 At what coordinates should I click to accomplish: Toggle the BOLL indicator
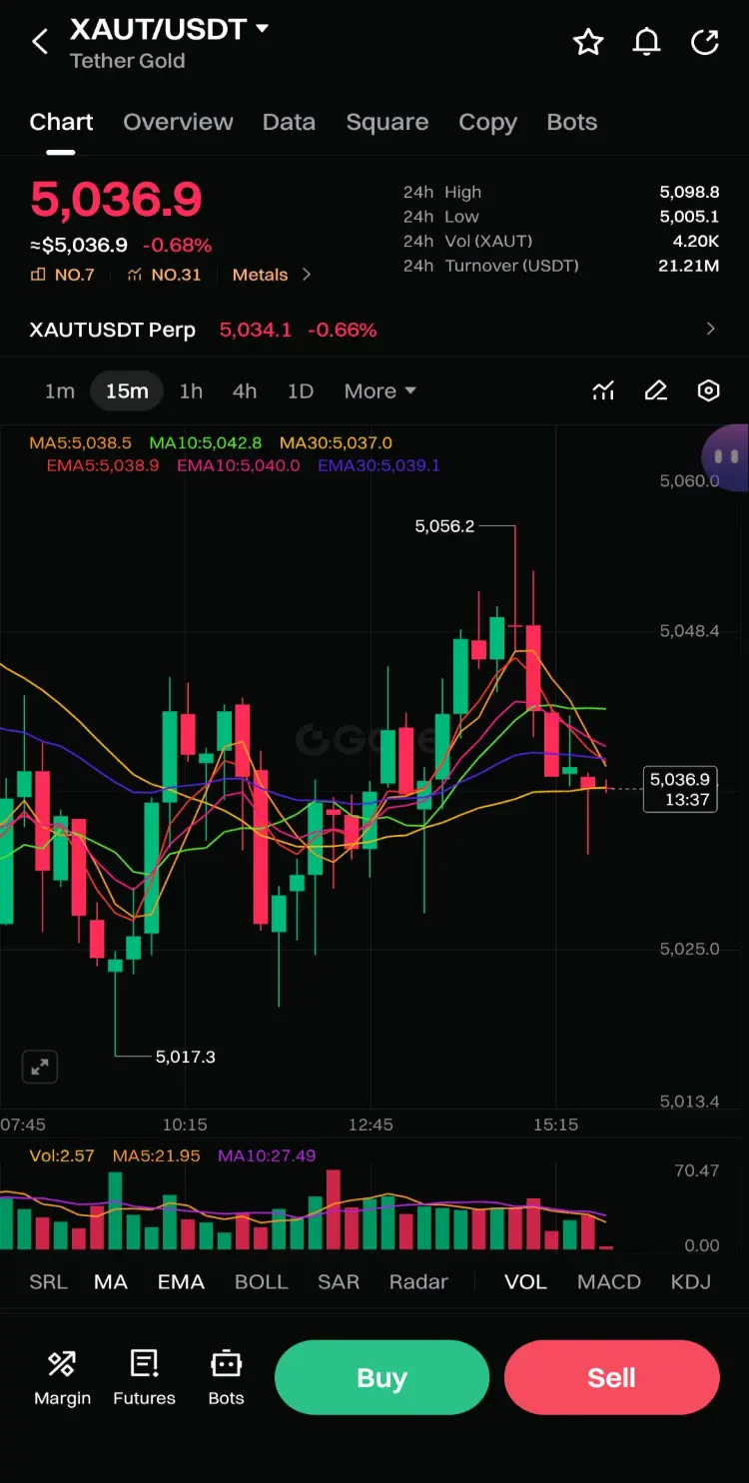pyautogui.click(x=261, y=1282)
